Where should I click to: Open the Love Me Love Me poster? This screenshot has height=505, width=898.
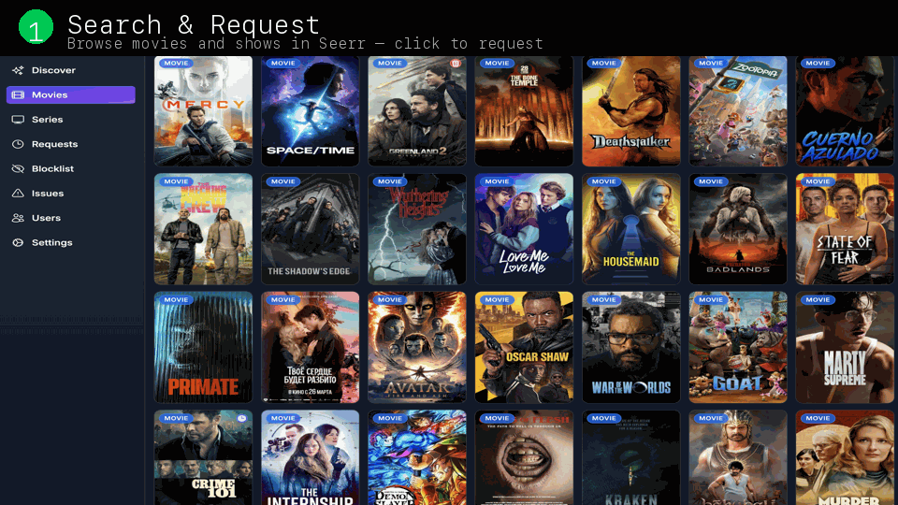pos(524,229)
